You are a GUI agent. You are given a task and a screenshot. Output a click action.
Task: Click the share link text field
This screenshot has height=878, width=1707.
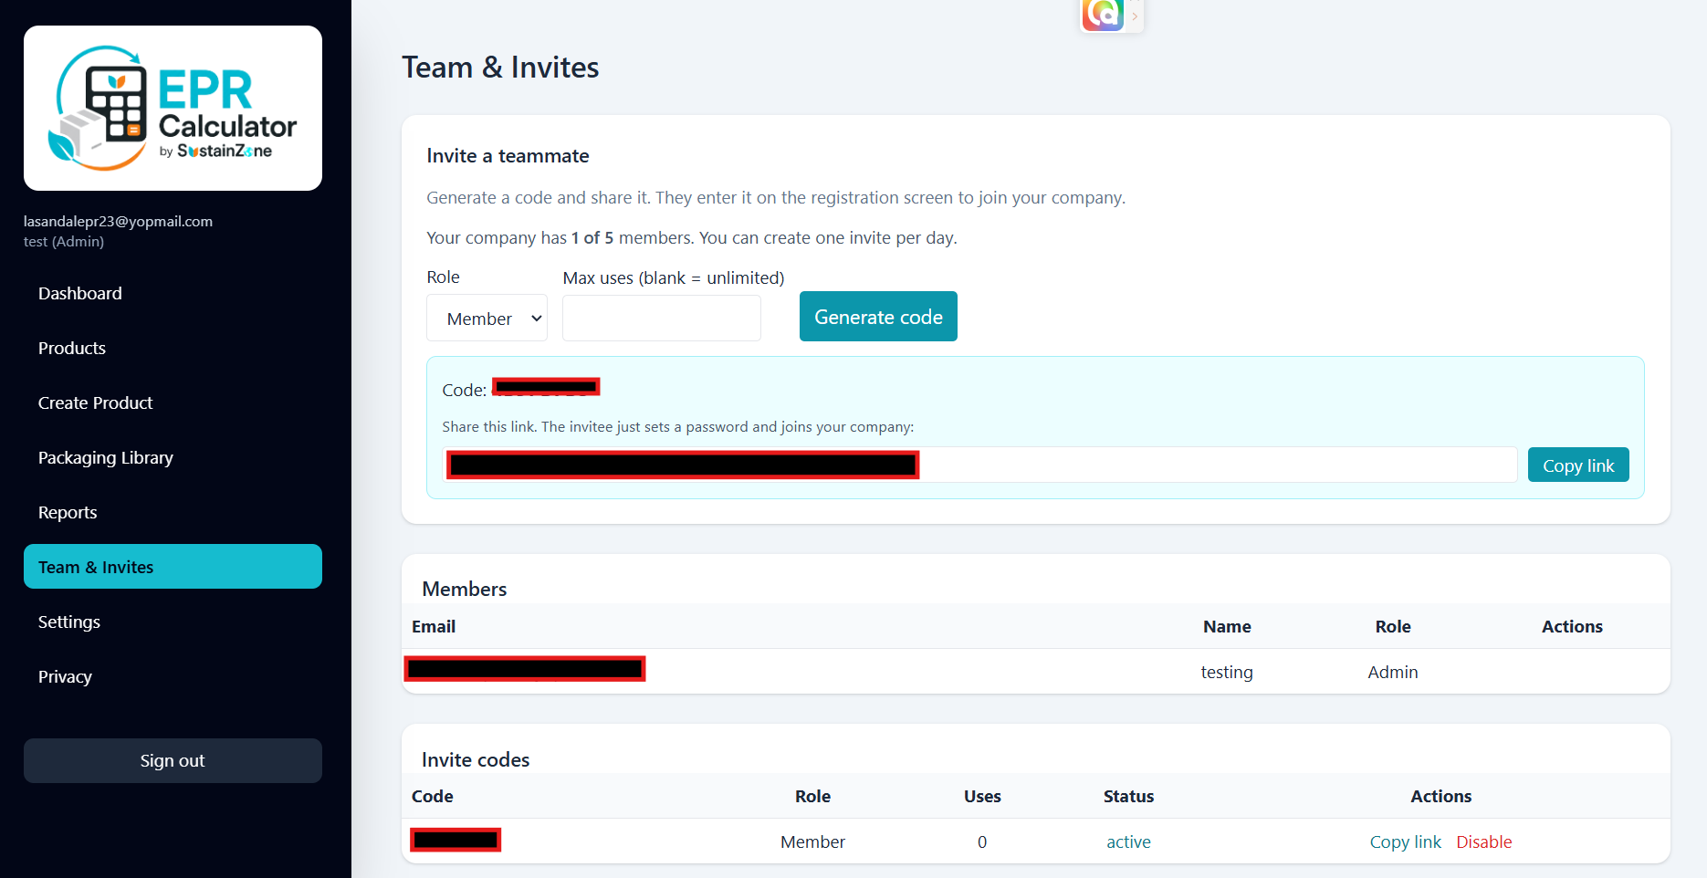click(979, 465)
